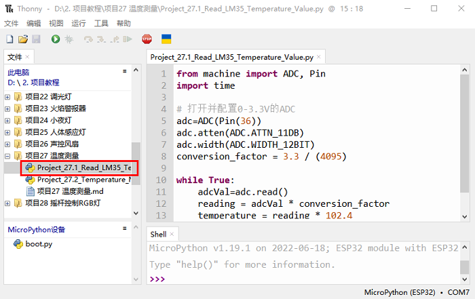This screenshot has height=299, width=475.
Task: Click the New file icon
Action: coord(9,39)
